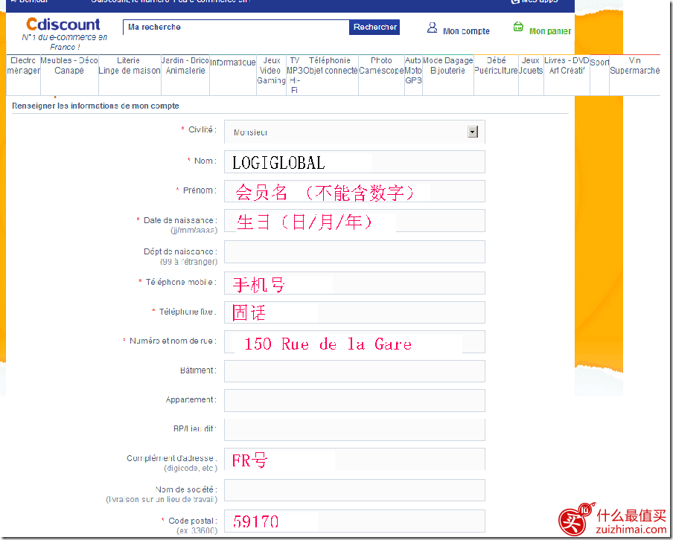Image resolution: width=673 pixels, height=540 pixels.
Task: Open the Vin Supermarché menu
Action: tap(634, 65)
